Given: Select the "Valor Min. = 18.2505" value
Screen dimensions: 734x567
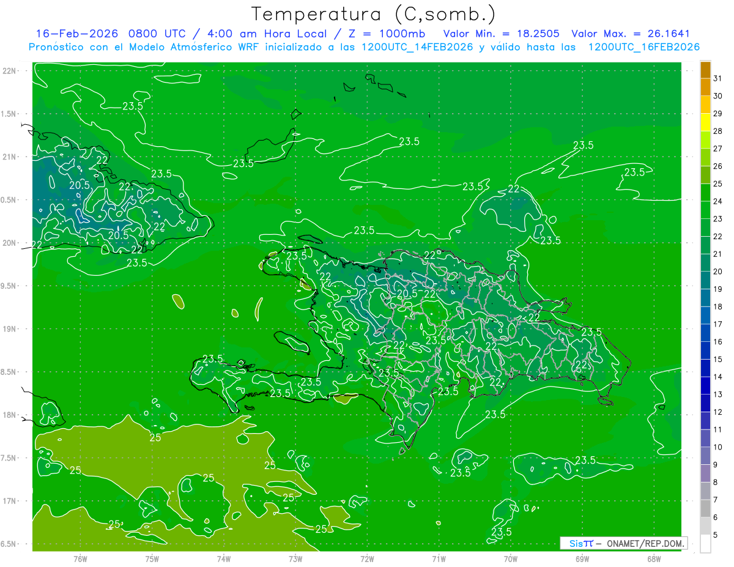Looking at the screenshot, I should coord(501,34).
